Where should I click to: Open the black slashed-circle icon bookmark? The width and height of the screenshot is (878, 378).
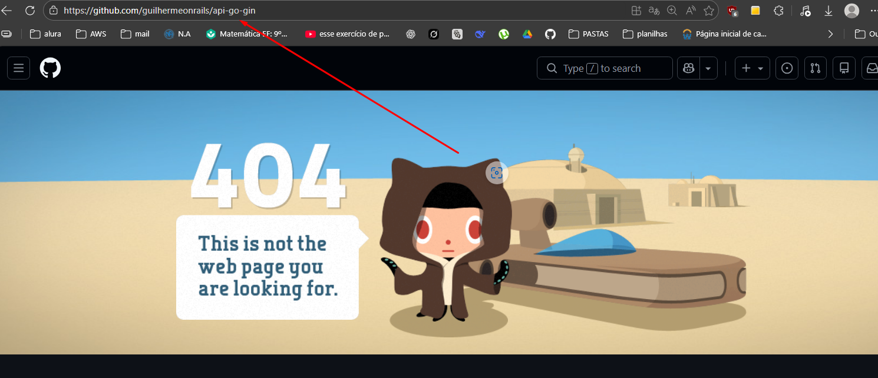434,34
